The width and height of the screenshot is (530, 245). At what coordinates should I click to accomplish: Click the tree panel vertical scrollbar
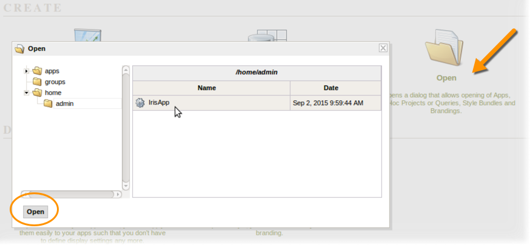pos(126,127)
